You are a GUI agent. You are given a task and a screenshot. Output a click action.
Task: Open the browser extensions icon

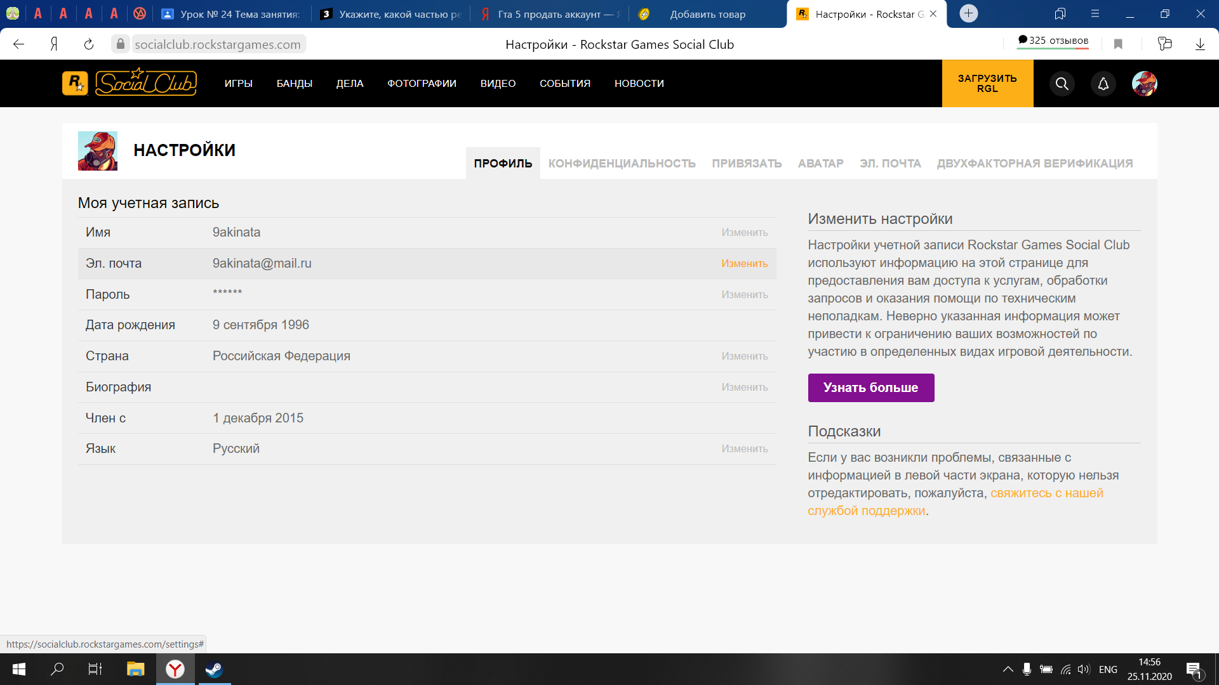tap(1164, 44)
